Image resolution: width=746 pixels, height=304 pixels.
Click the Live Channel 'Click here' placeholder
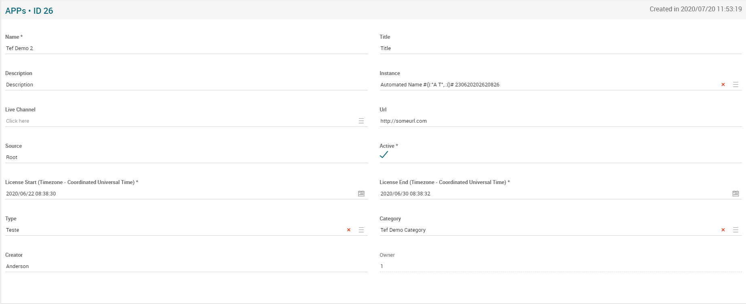click(x=18, y=121)
